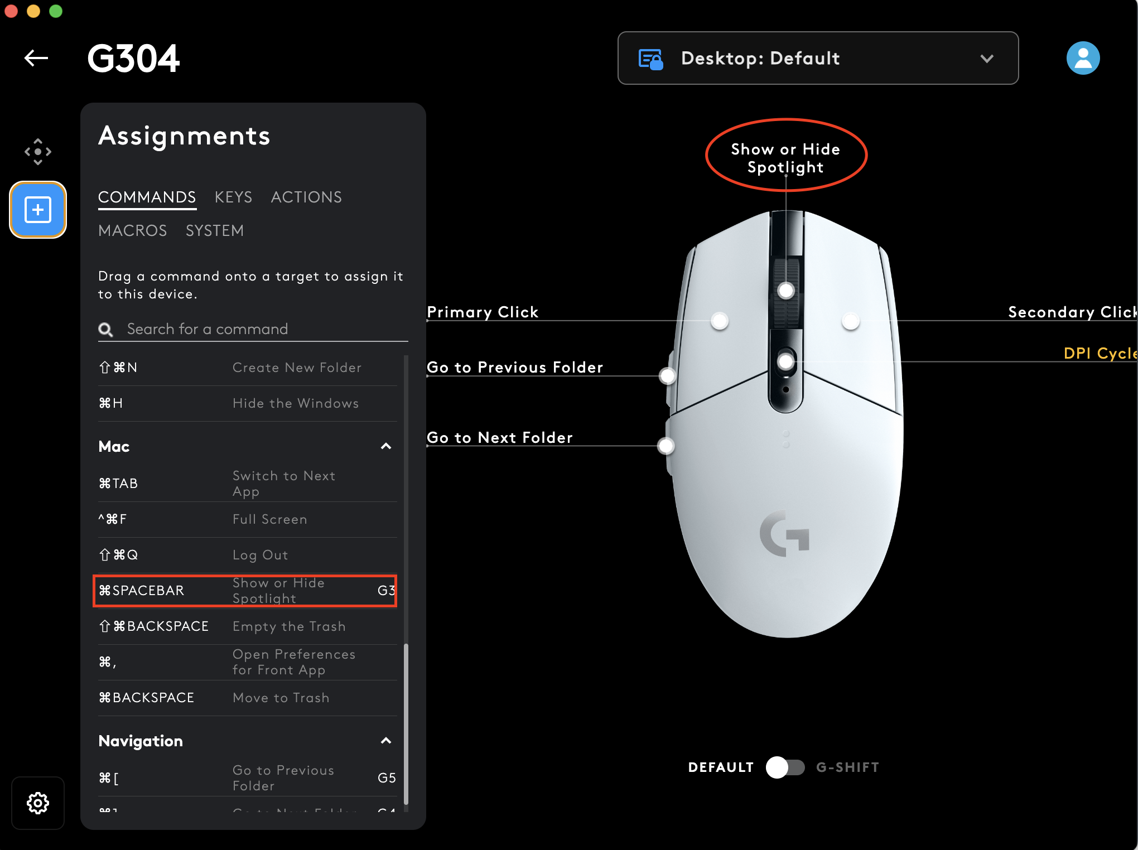Collapse the Navigation commands section
1138x850 pixels.
click(385, 741)
